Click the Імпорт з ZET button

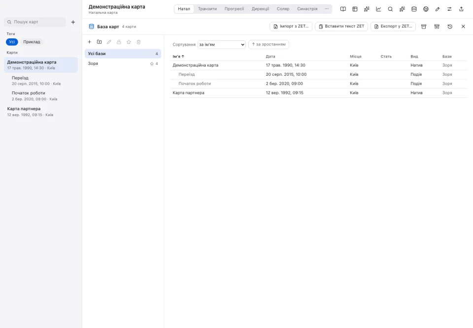[x=291, y=26]
